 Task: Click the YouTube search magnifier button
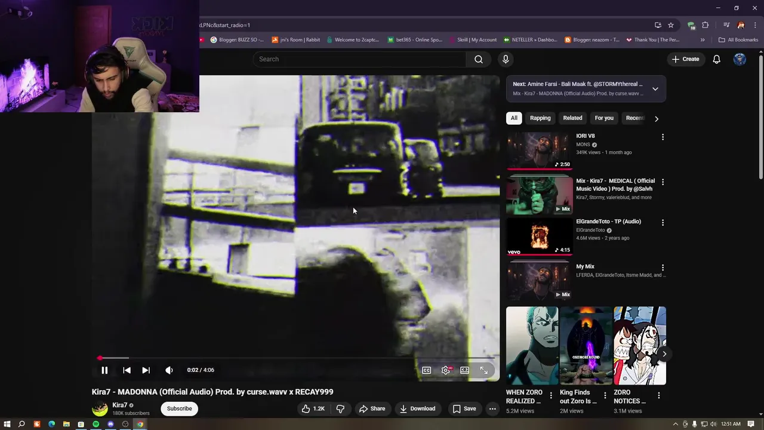[x=479, y=59]
